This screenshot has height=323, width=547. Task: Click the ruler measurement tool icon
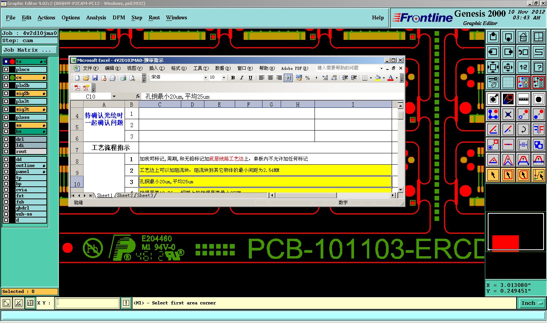pos(523,99)
